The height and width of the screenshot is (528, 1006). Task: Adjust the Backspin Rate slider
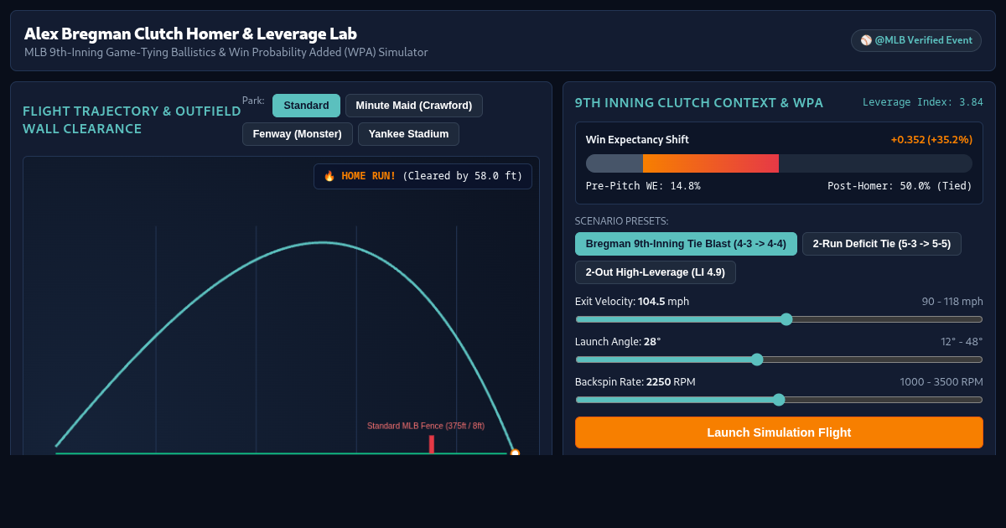click(x=779, y=400)
